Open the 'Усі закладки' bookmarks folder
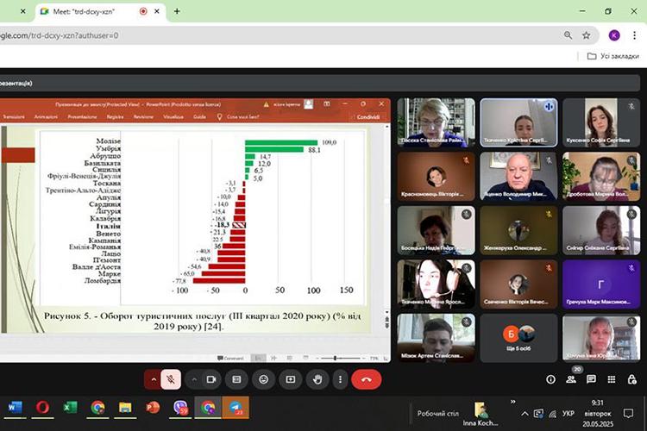Screen dimensions: 647x431 pos(611,56)
